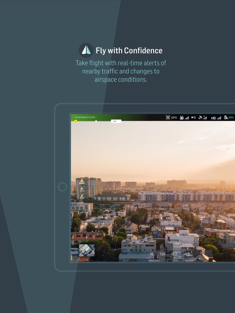Tap the distance reading 15

coord(152,254)
